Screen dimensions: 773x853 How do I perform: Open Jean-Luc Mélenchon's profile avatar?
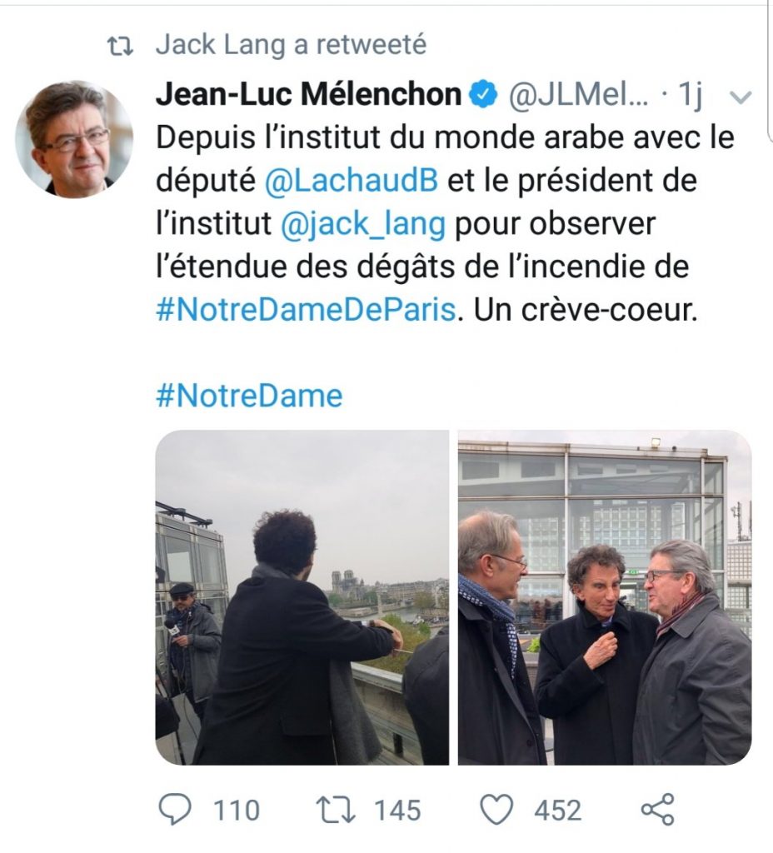[73, 138]
